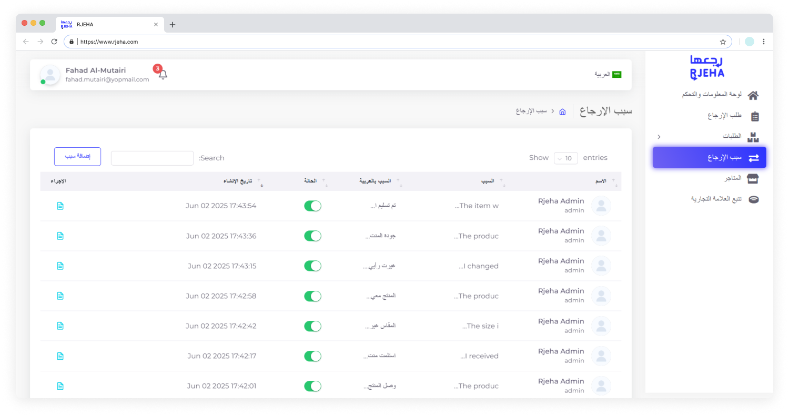Disable the status toggle for "The item w..." row

pyautogui.click(x=312, y=206)
